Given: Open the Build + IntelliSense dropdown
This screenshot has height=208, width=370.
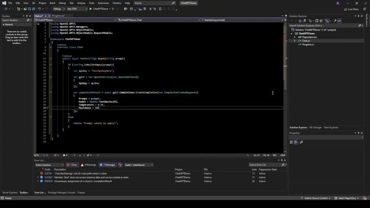Looking at the screenshot, I should [x=139, y=165].
